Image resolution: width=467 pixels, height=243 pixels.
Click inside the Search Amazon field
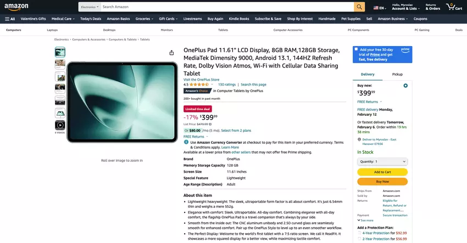point(227,7)
